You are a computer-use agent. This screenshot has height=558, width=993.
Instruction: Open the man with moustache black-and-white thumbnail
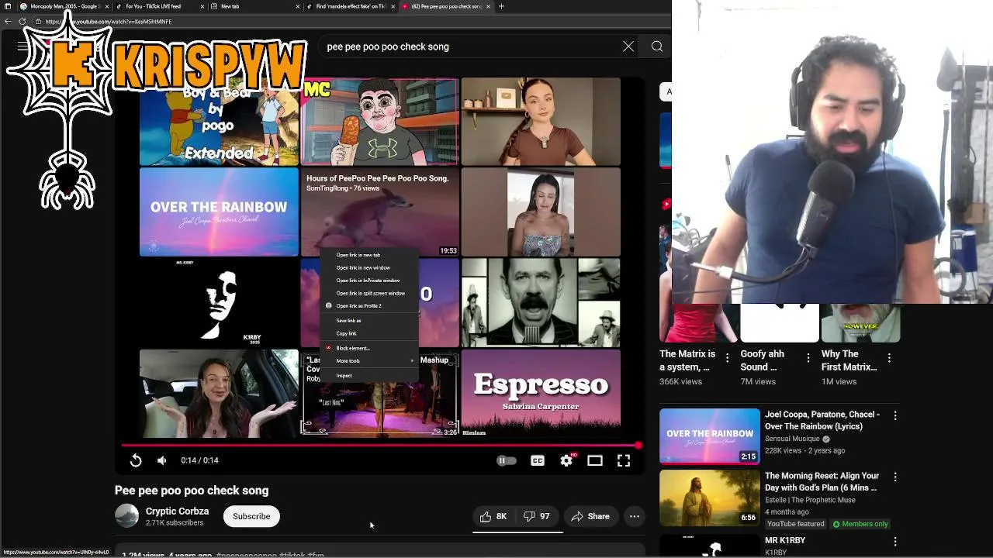[541, 302]
